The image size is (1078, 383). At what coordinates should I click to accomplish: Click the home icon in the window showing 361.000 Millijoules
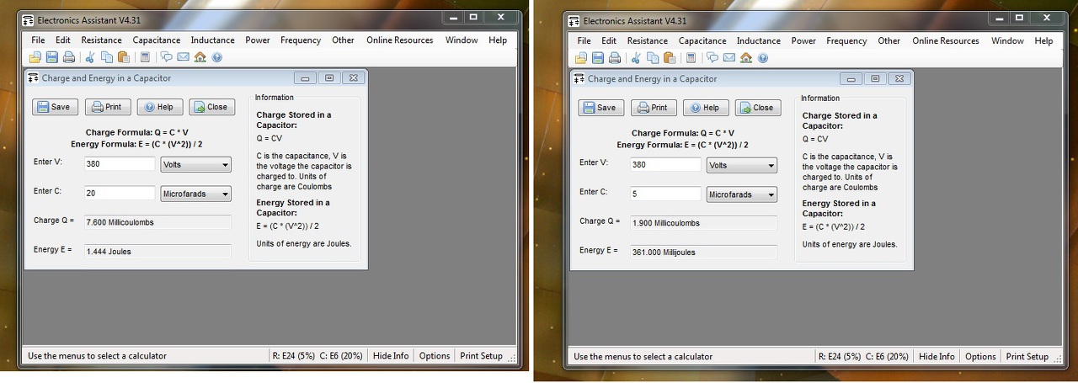click(745, 57)
